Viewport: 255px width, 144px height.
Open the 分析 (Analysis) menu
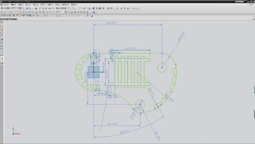(x=57, y=4)
